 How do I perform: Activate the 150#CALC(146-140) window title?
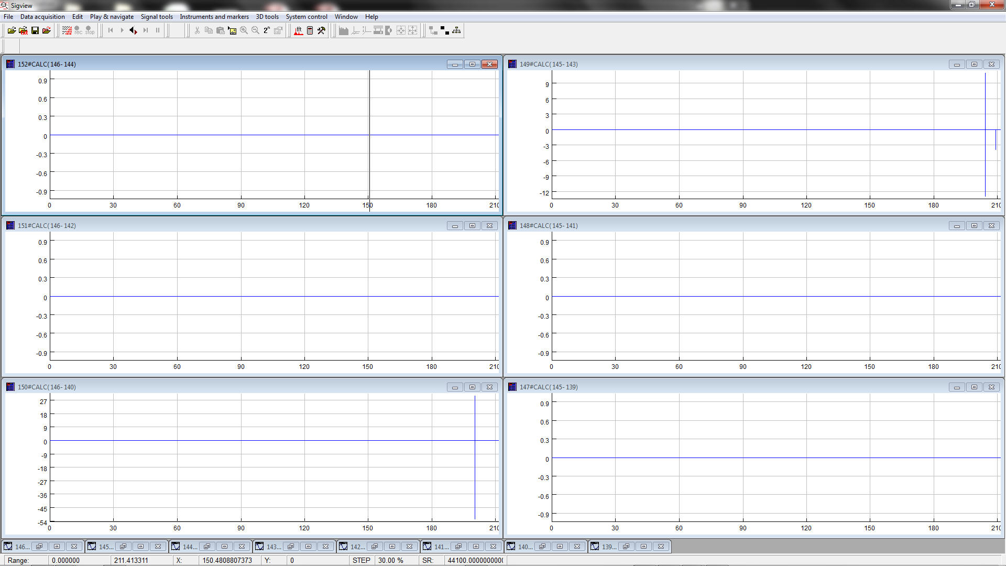47,387
